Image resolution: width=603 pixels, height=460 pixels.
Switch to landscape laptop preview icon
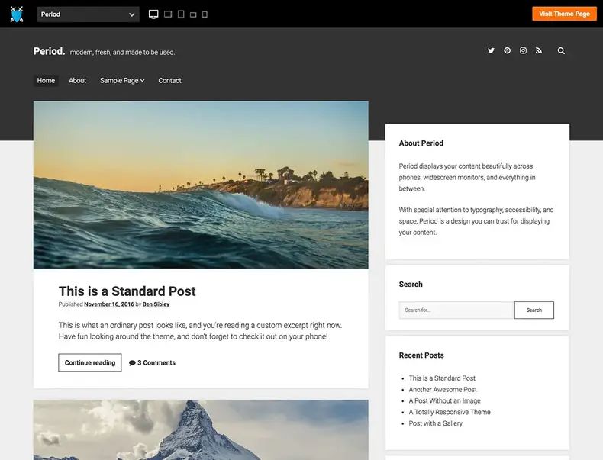point(168,14)
